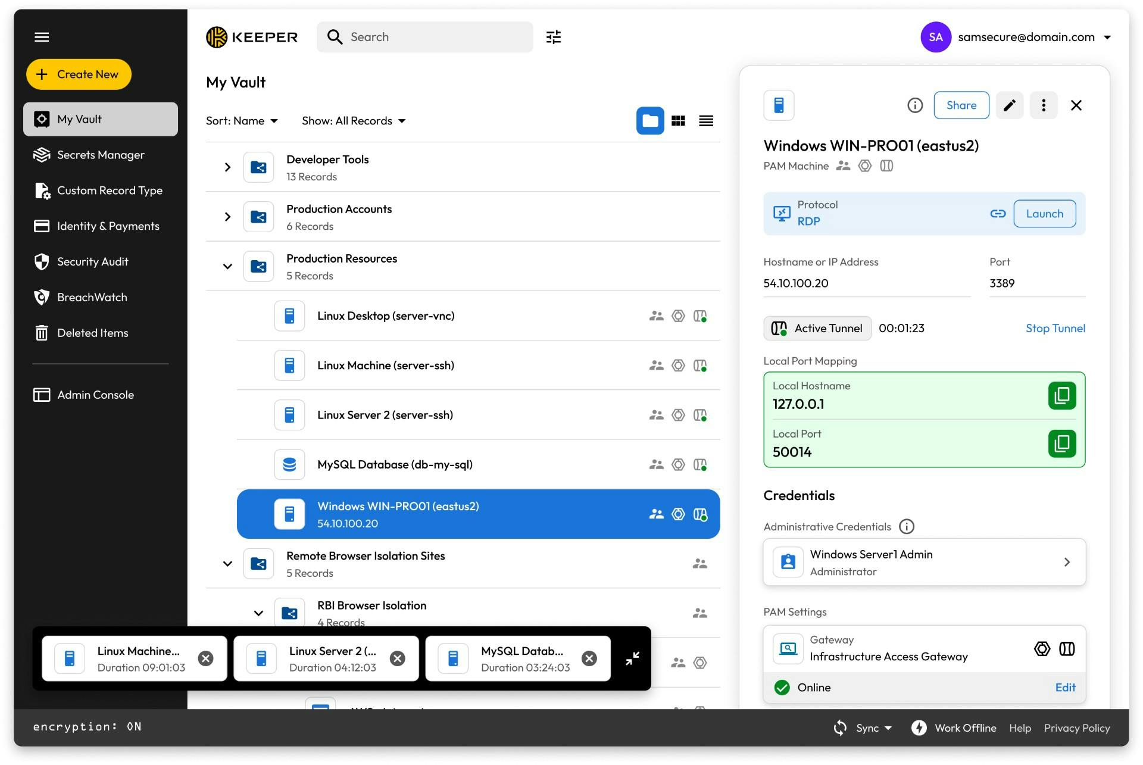1143x765 pixels.
Task: Edit the record using the pencil icon
Action: pos(1009,105)
